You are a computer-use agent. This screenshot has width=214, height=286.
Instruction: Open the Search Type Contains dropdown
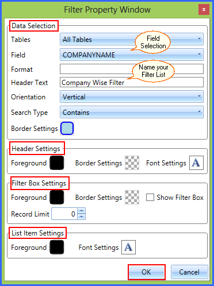(x=132, y=112)
